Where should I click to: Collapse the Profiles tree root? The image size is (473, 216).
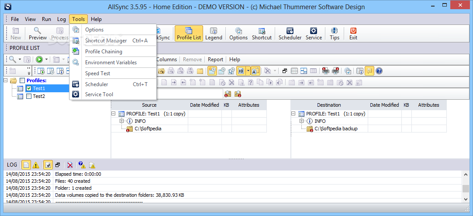pos(6,80)
